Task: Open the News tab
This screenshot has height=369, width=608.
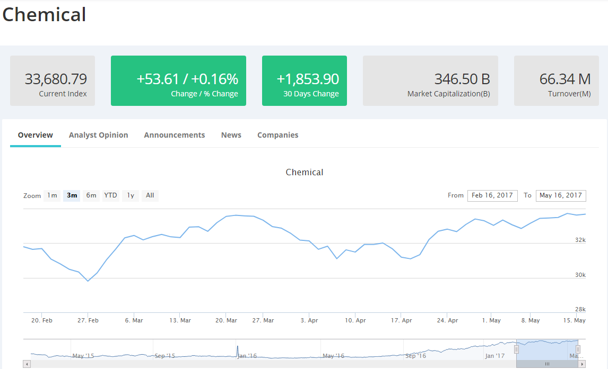Action: point(231,135)
